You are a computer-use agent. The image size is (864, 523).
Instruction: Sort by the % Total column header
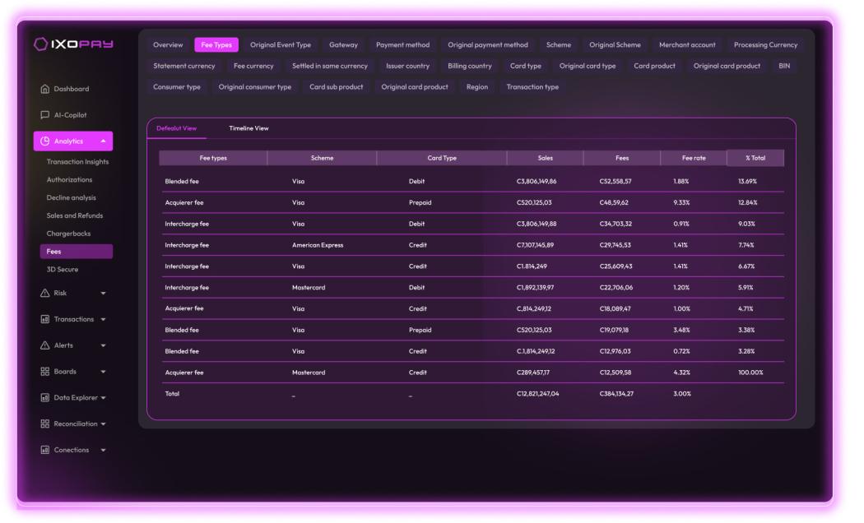click(755, 158)
